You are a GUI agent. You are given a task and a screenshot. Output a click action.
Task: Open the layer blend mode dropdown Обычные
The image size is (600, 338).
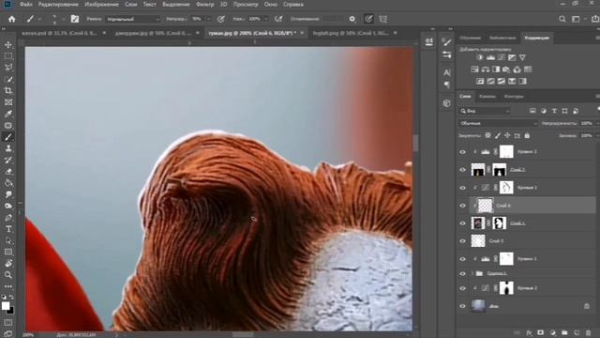point(498,123)
